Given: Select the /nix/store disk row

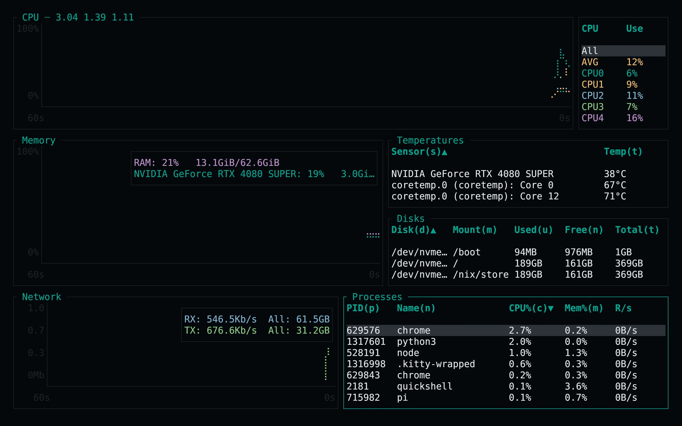Looking at the screenshot, I should click(528, 275).
